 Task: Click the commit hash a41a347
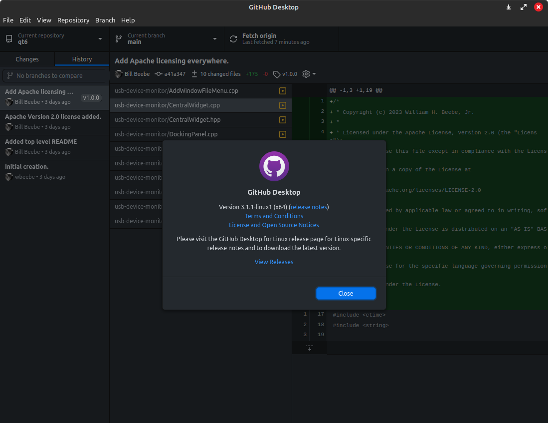click(175, 74)
